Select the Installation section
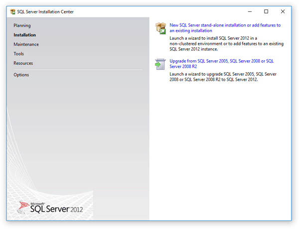 point(24,35)
